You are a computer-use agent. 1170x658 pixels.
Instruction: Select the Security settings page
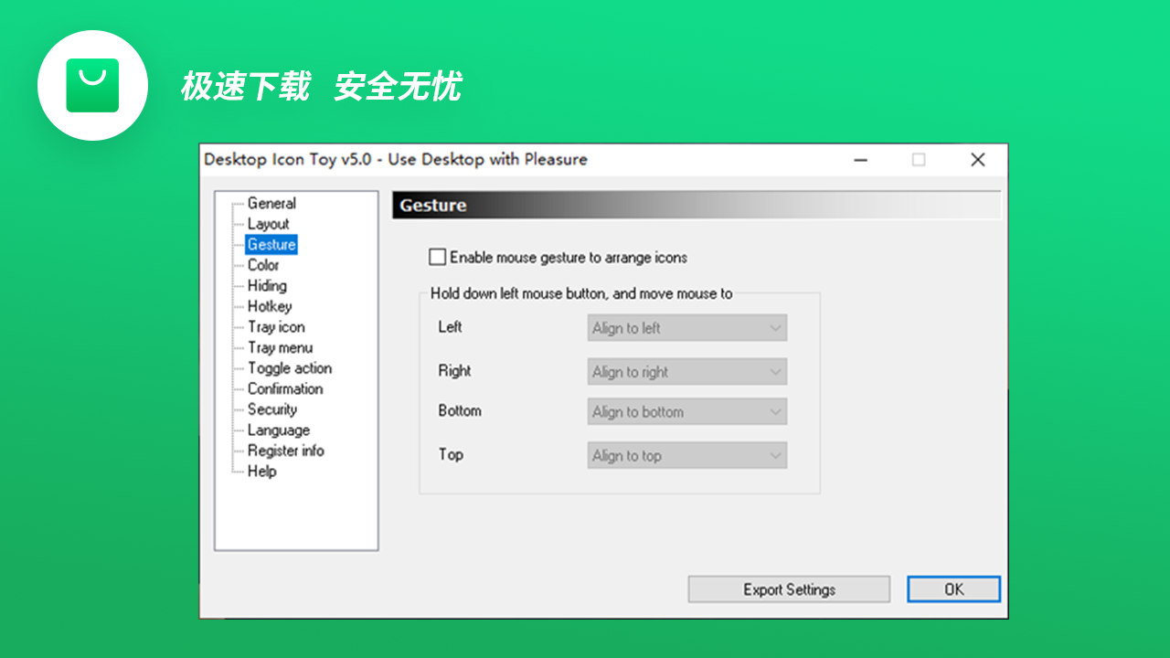click(x=271, y=409)
